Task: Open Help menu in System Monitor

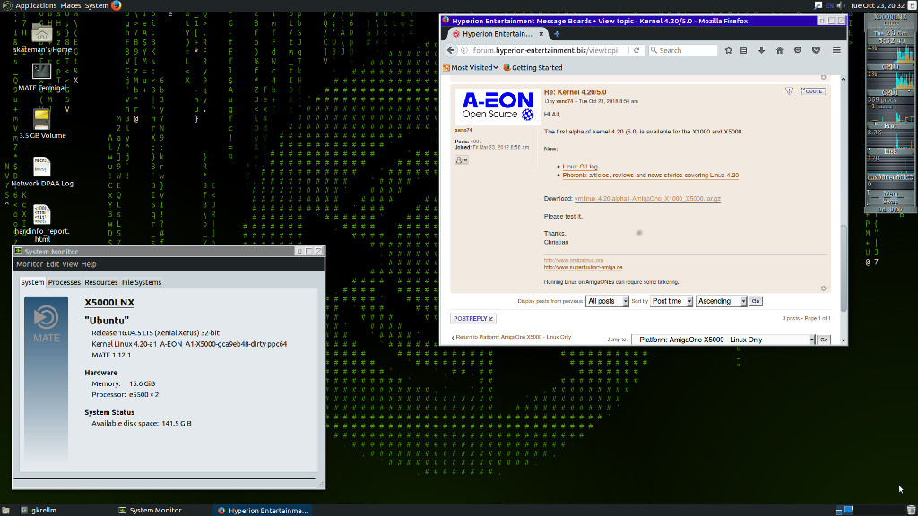Action: 89,264
